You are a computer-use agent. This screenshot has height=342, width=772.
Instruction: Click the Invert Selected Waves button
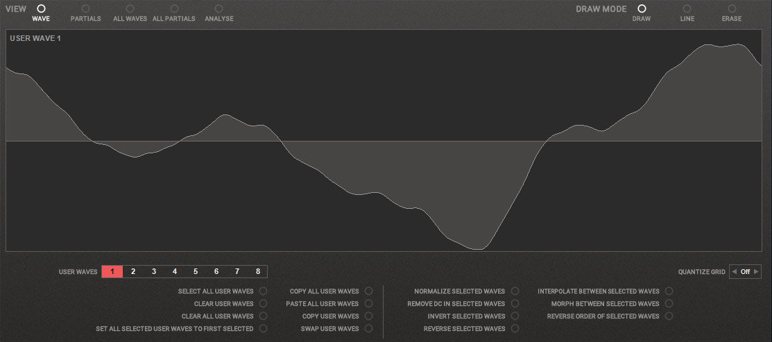[x=515, y=316]
